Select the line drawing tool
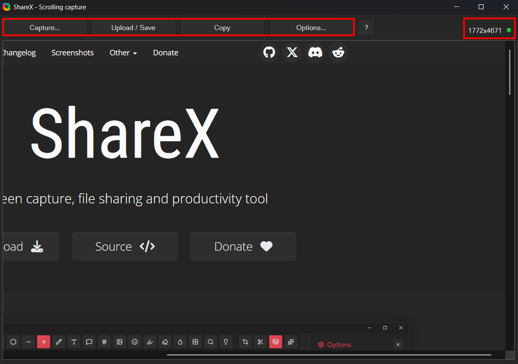Screen dimensions: 518x364 (x=28, y=342)
